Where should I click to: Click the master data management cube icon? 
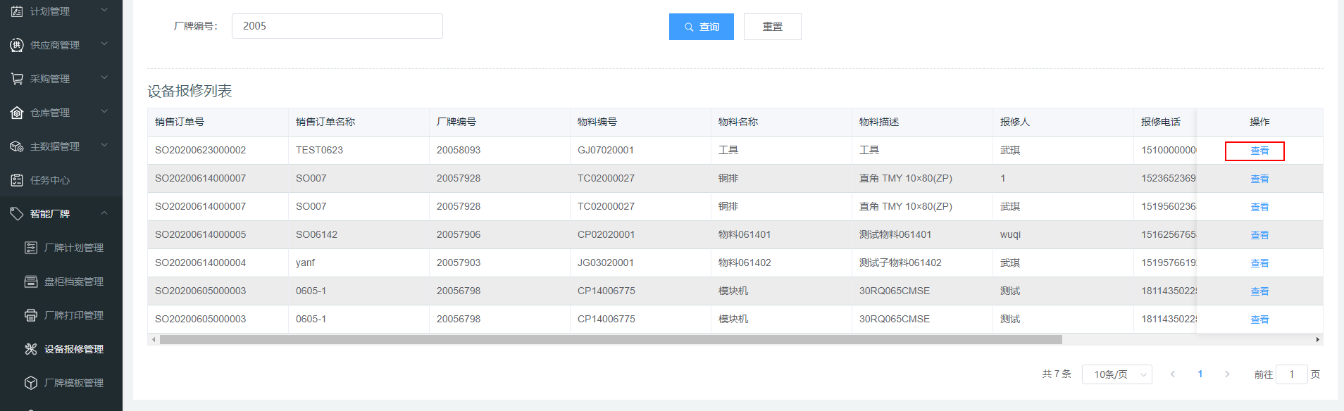[x=17, y=146]
